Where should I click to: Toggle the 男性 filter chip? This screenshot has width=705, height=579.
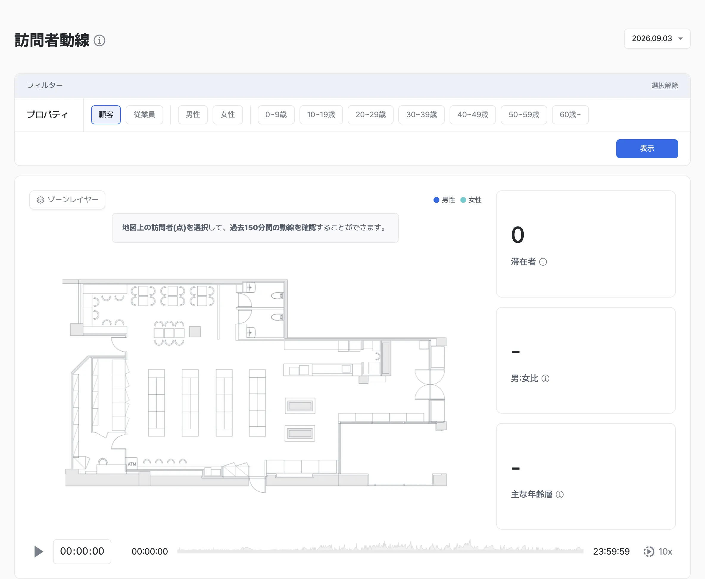193,115
